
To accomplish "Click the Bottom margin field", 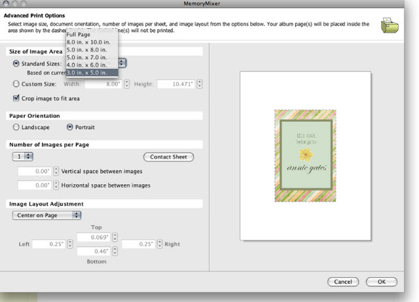I will (94, 251).
